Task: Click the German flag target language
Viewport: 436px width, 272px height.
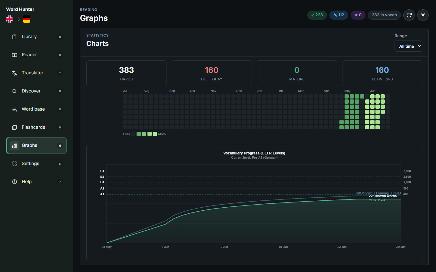Action: [x=27, y=19]
